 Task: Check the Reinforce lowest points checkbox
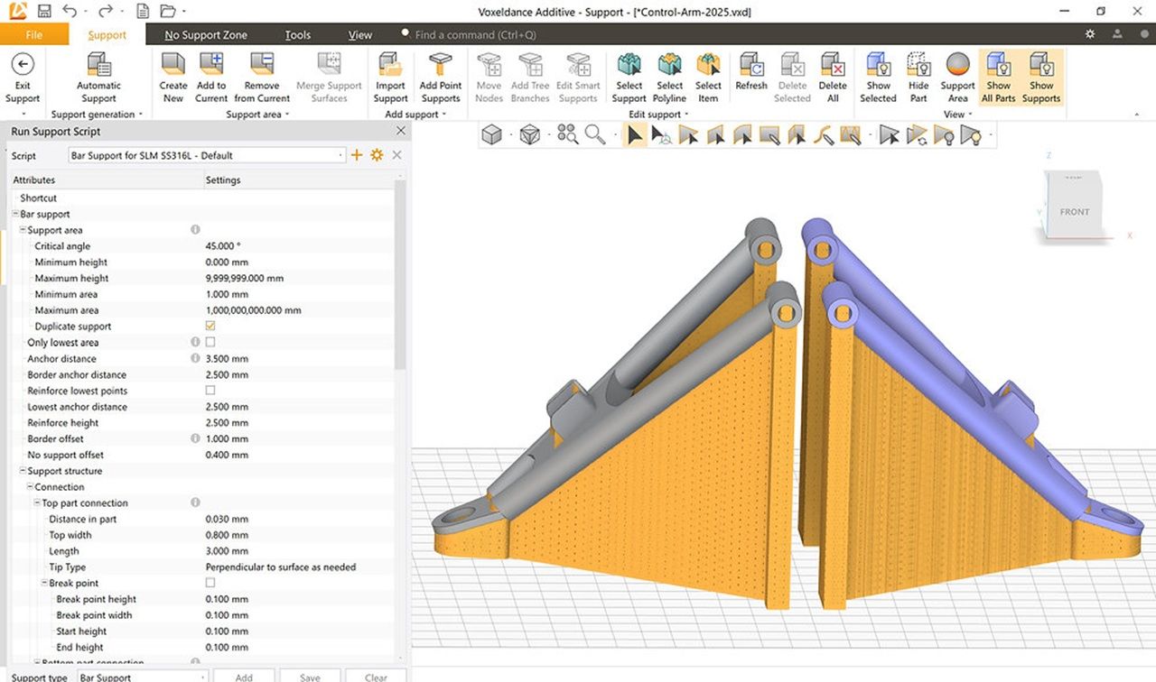[x=210, y=391]
